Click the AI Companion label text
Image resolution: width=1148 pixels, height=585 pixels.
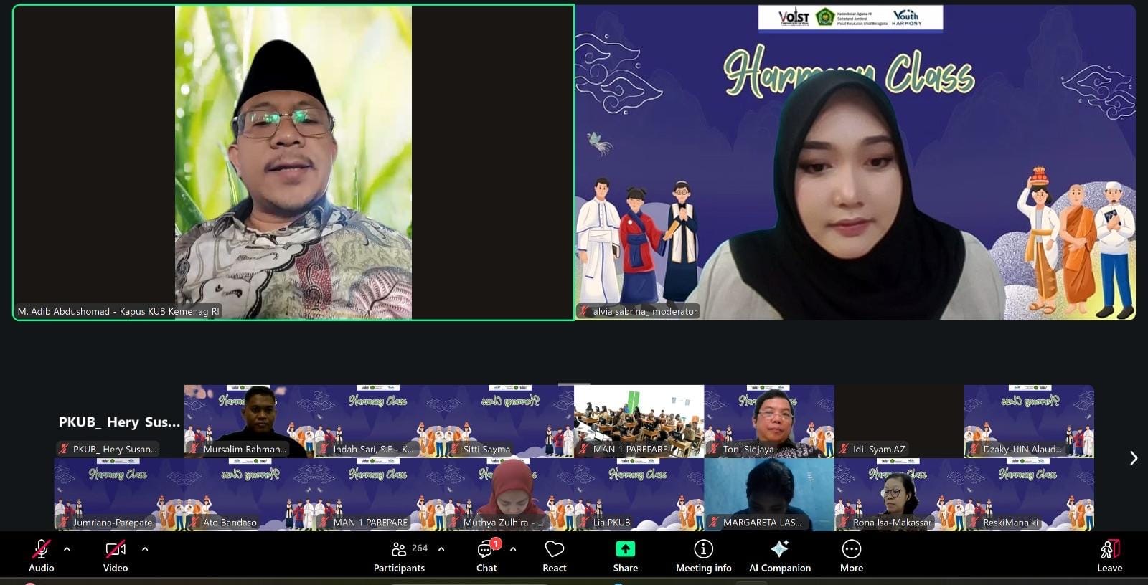tap(780, 568)
